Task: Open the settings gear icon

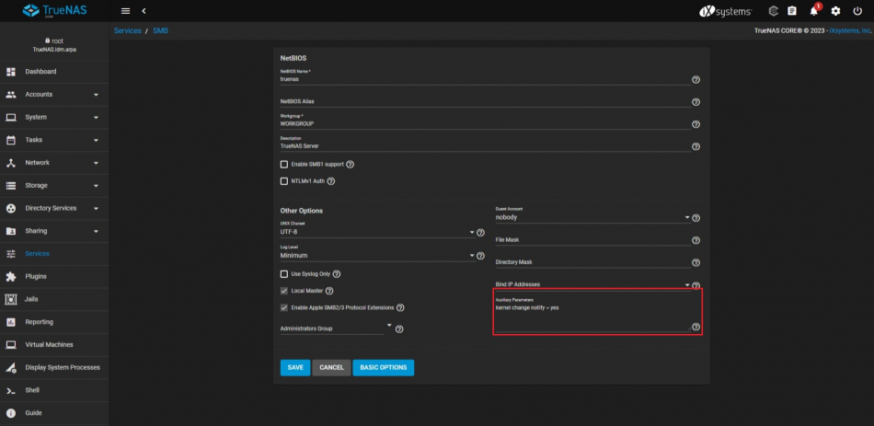Action: (x=835, y=11)
